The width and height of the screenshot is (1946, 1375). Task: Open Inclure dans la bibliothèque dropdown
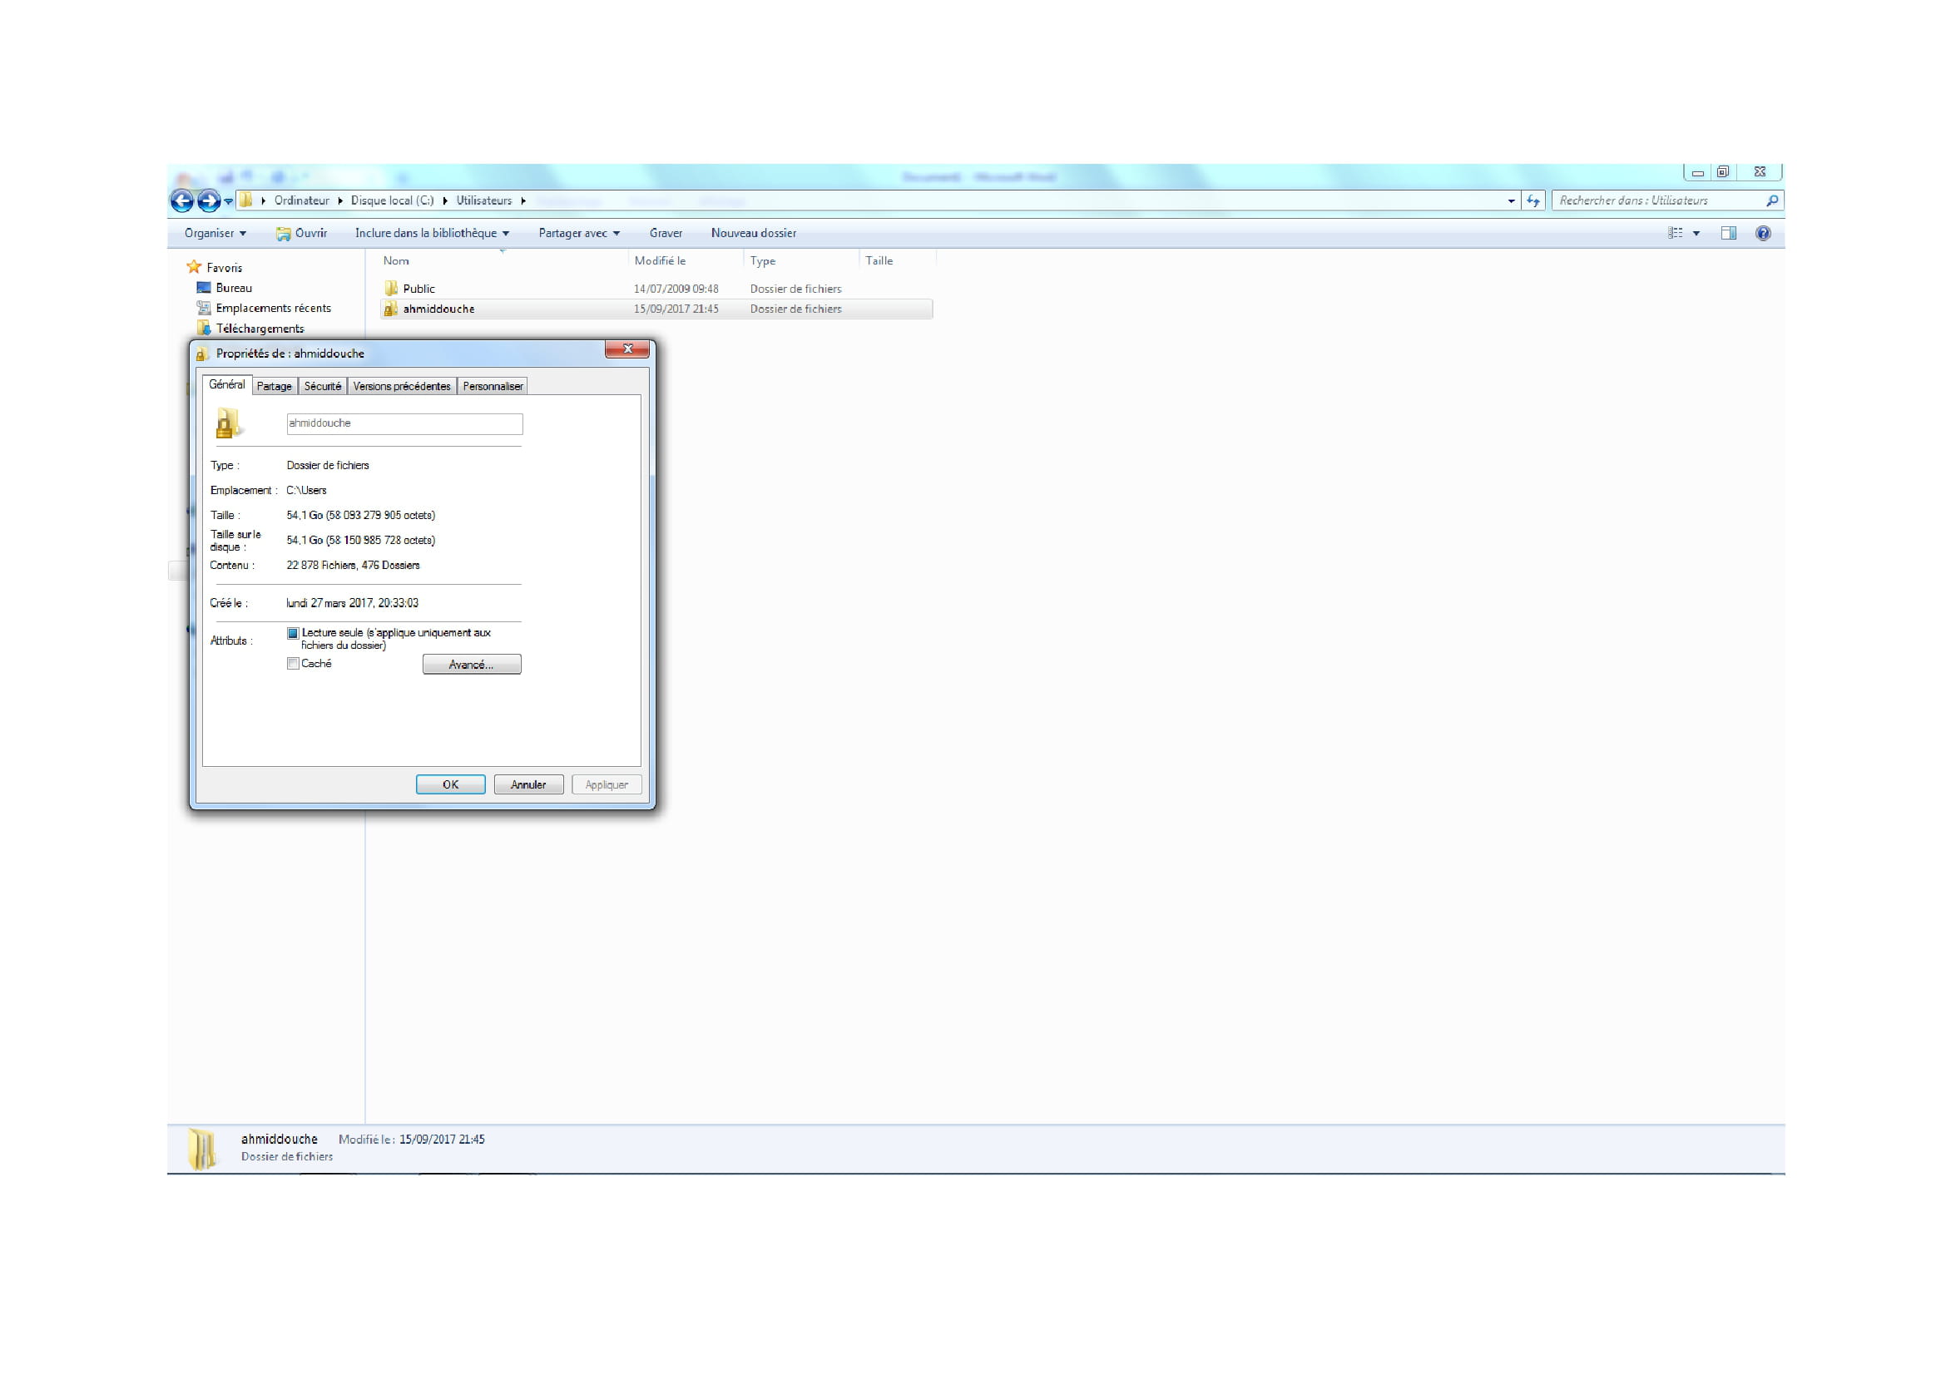click(x=433, y=233)
